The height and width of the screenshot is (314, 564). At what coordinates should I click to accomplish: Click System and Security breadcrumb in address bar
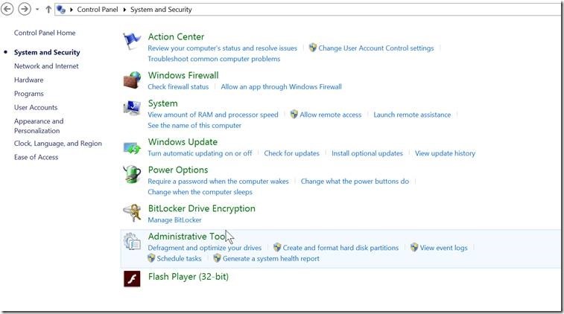coord(161,10)
